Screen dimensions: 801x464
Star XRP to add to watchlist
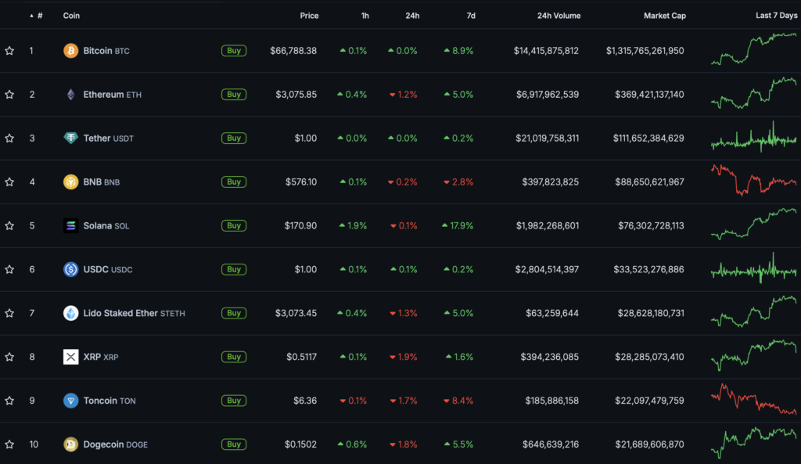pos(9,357)
